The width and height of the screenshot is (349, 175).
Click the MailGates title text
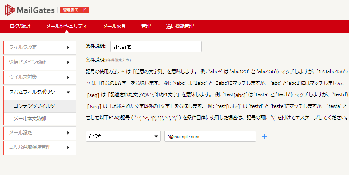(x=36, y=10)
